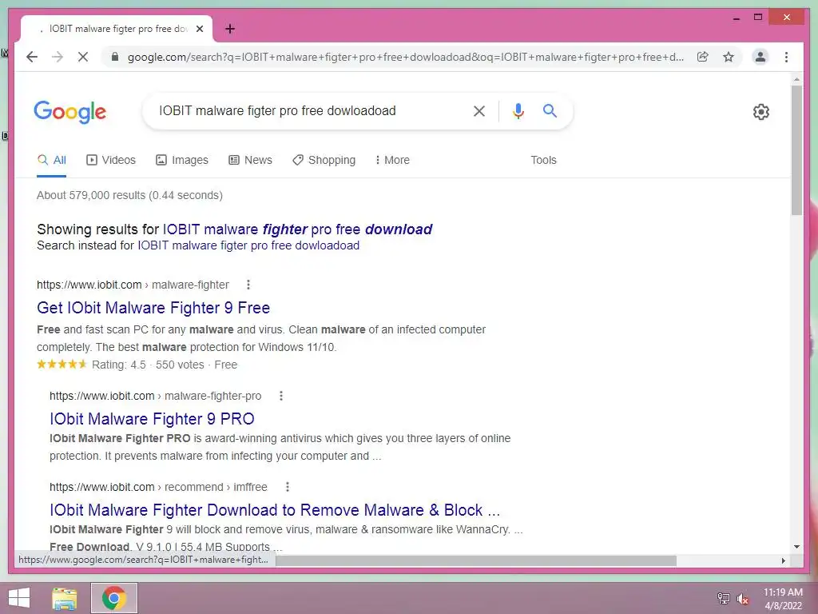Viewport: 818px width, 614px height.
Task: Click muted volume icon in tray
Action: 742,598
